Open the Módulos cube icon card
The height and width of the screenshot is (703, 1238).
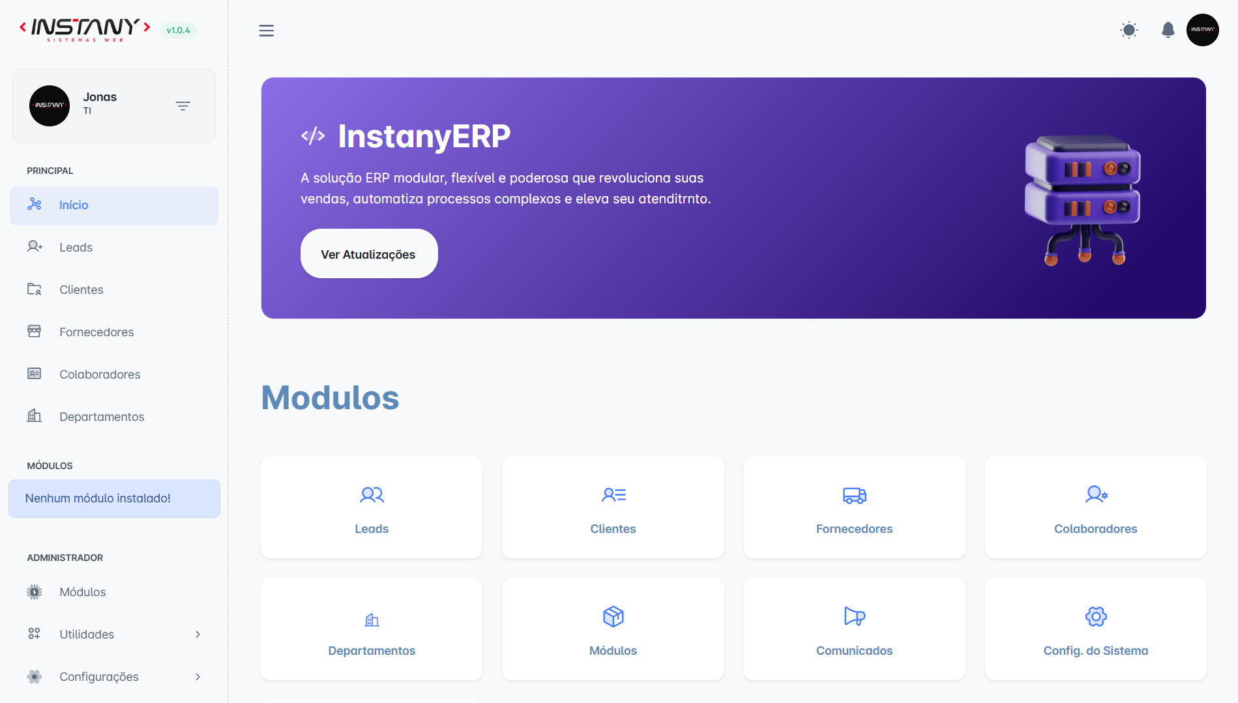pos(613,616)
